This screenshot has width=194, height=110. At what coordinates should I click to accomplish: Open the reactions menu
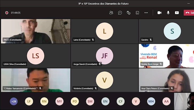pyautogui.click(x=129, y=12)
